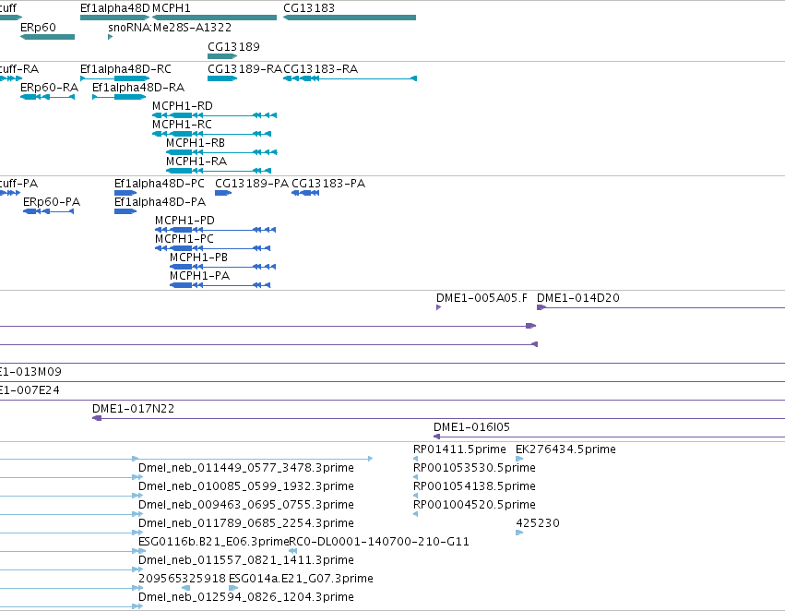Click the 209565325918 feature label

[x=183, y=579]
